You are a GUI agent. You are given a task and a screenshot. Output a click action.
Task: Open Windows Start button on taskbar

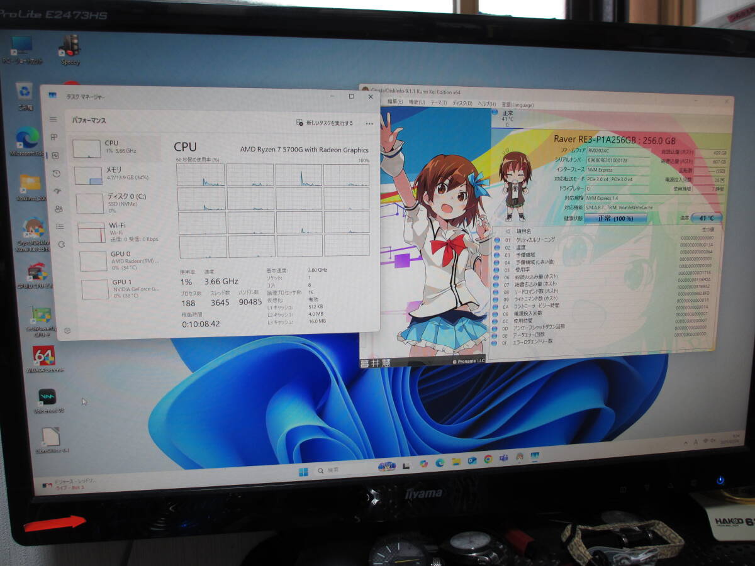click(303, 471)
